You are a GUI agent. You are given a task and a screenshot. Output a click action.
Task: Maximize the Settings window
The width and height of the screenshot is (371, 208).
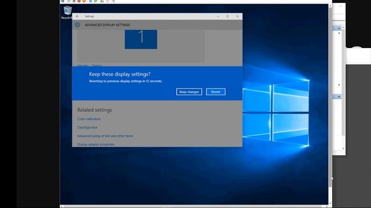tap(228, 16)
